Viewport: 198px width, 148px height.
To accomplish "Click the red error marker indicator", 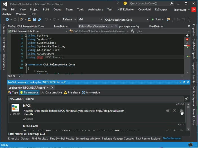I will (187, 39).
